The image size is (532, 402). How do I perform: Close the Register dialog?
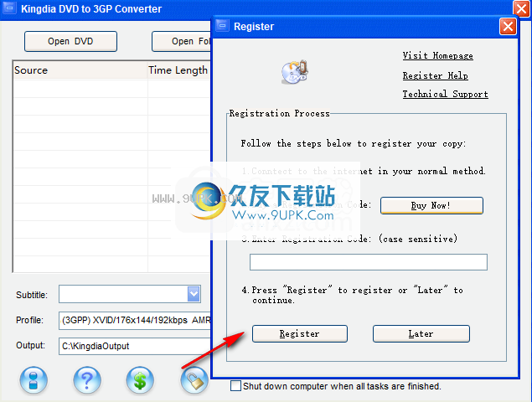coord(508,26)
